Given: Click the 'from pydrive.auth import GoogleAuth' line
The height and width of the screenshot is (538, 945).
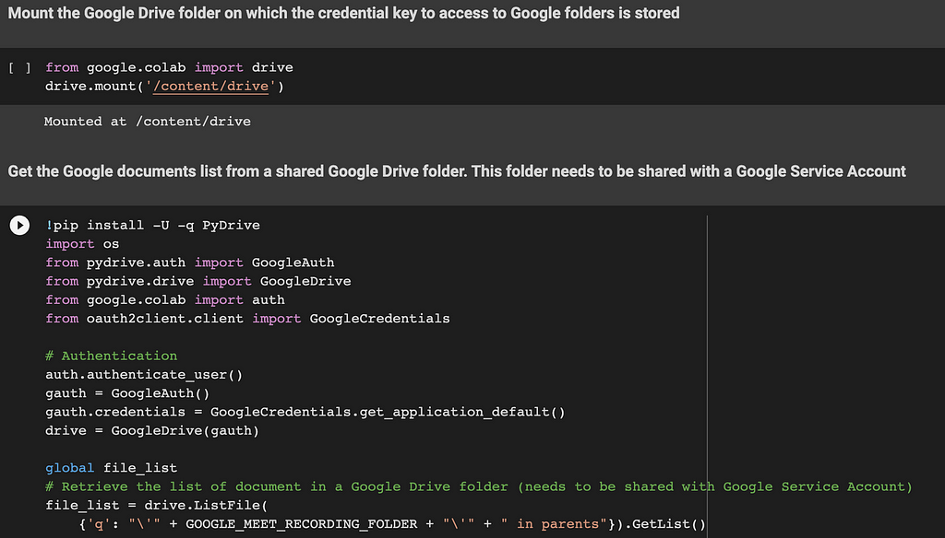Looking at the screenshot, I should pos(190,263).
